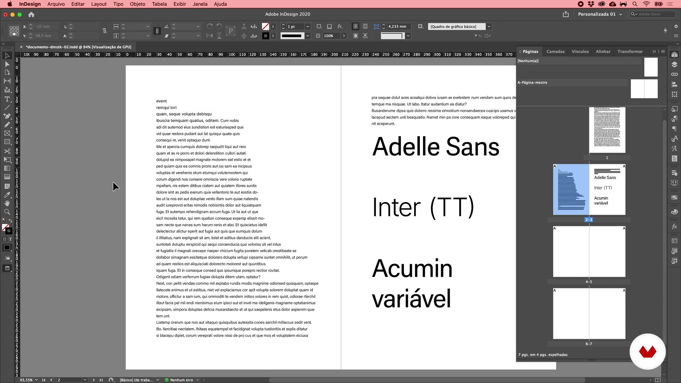Image resolution: width=681 pixels, height=383 pixels.
Task: Switch to the Alinhar tab
Action: (x=603, y=51)
